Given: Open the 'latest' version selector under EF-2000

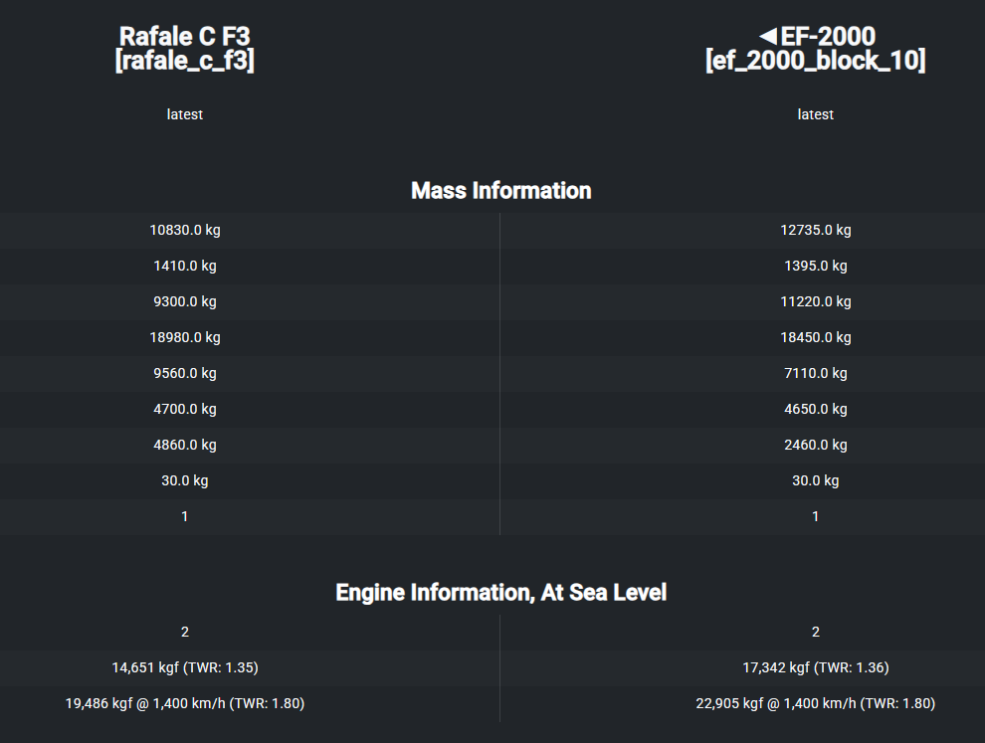Looking at the screenshot, I should pos(816,114).
